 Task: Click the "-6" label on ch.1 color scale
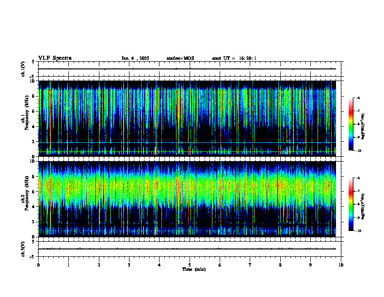point(358,98)
